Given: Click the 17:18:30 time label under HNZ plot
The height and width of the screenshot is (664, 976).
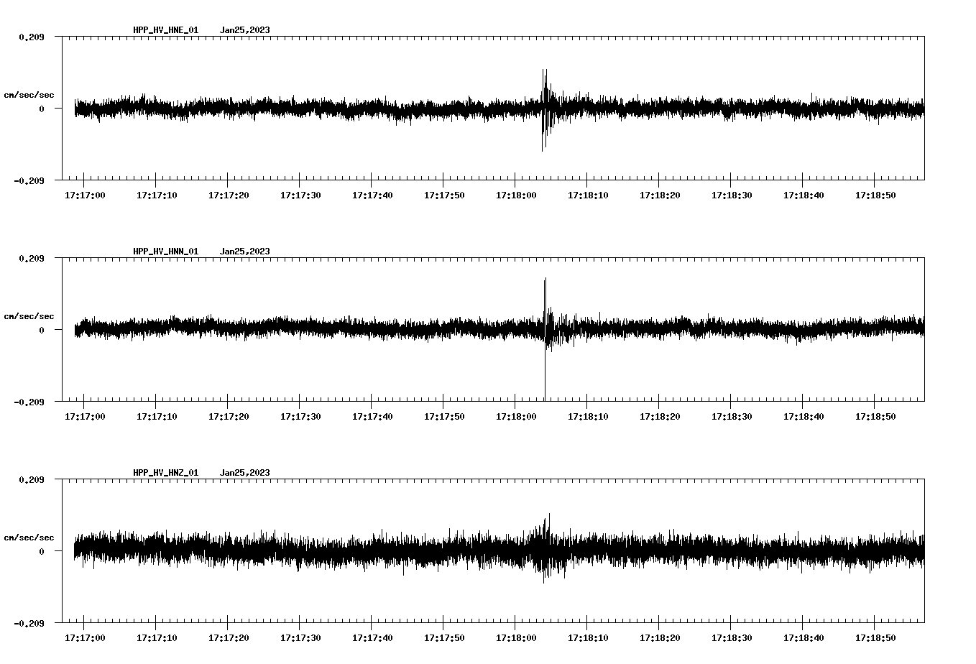Looking at the screenshot, I should click(732, 637).
